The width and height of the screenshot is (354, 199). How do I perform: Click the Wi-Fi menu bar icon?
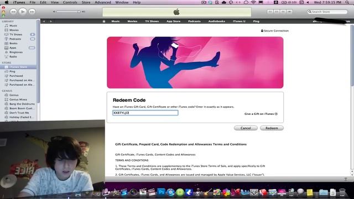(253, 2)
